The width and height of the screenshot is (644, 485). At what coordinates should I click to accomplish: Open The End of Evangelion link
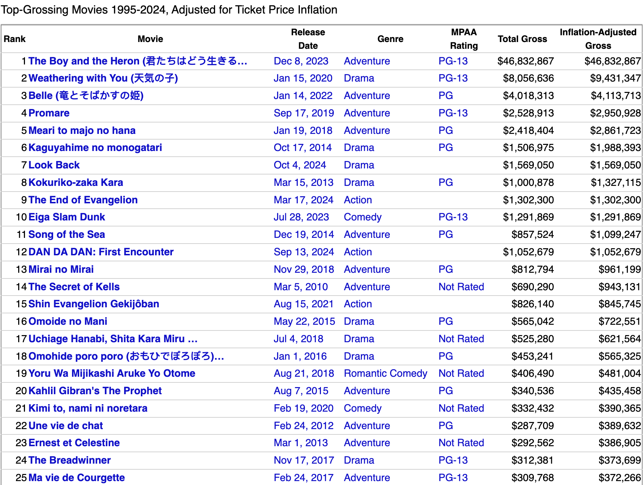(83, 200)
